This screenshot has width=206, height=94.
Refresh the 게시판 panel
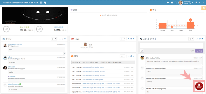(x=63, y=39)
